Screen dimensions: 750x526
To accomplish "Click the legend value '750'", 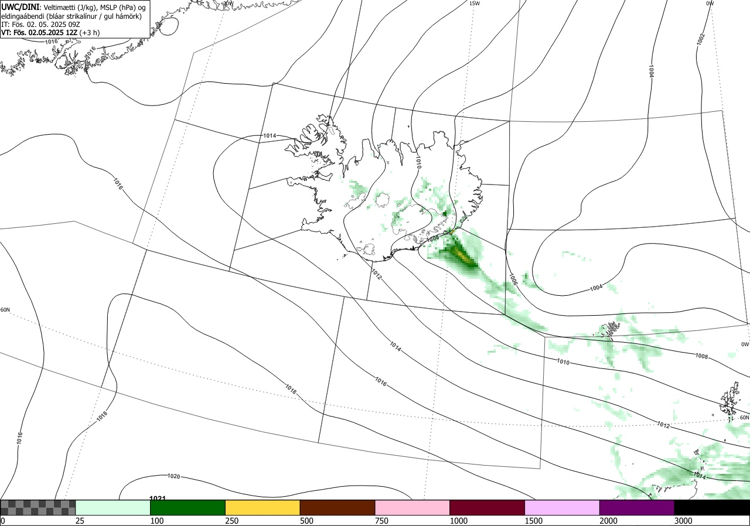I will [x=381, y=521].
